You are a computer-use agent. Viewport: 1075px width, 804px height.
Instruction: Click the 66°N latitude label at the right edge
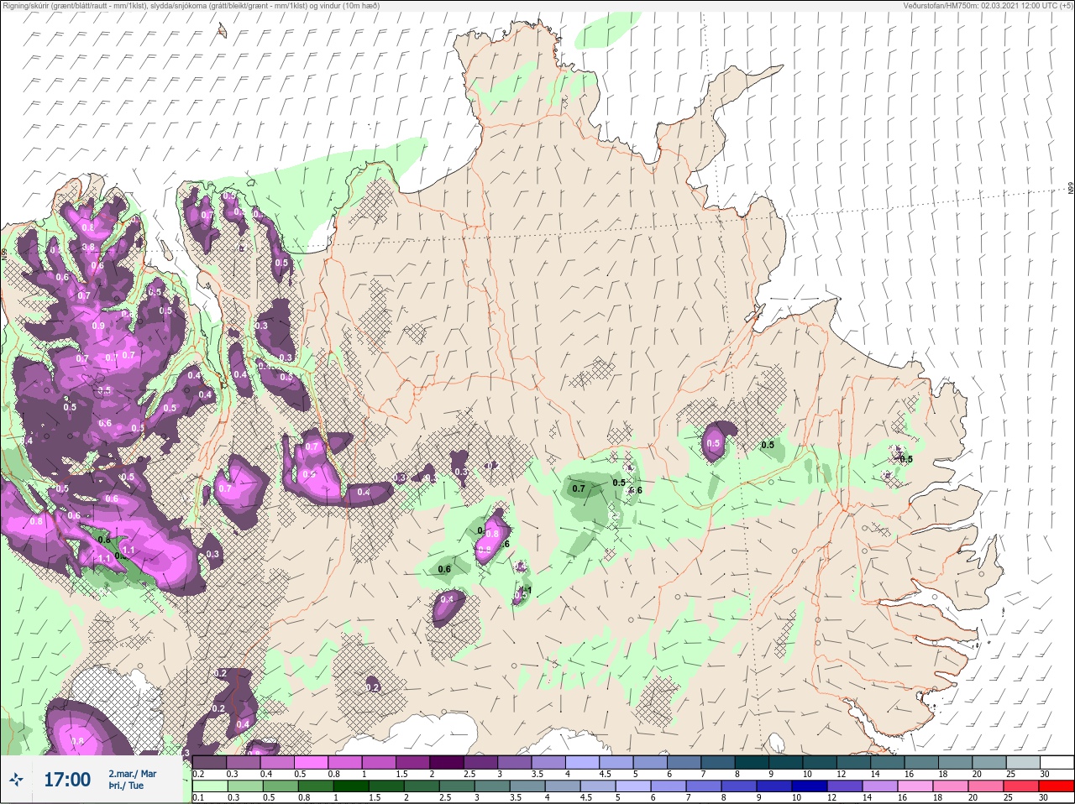tap(1071, 189)
